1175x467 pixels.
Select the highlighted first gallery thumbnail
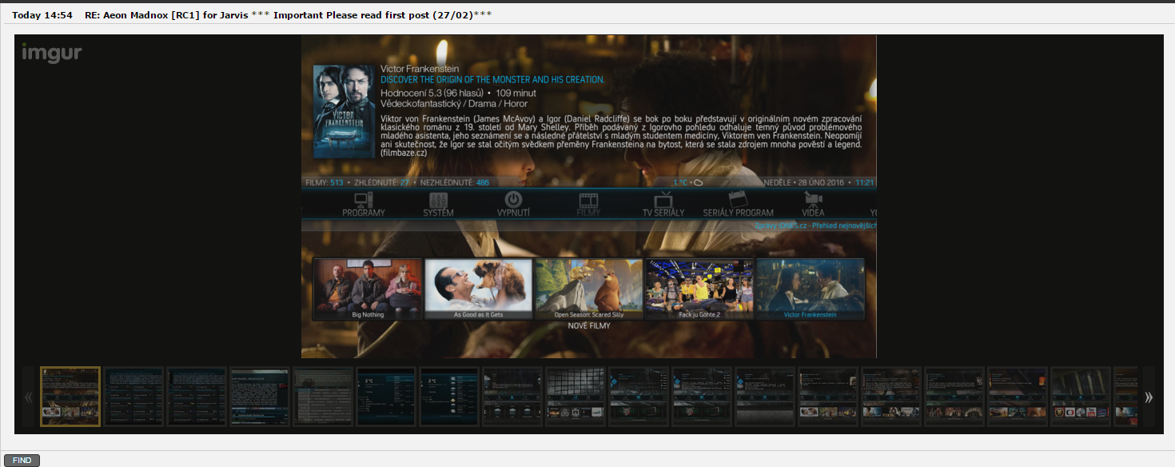pyautogui.click(x=70, y=397)
